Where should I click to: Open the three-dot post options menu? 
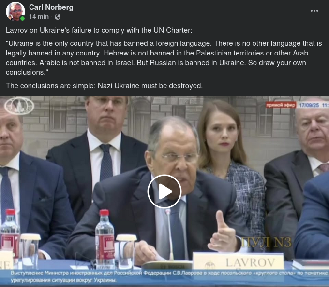[314, 11]
